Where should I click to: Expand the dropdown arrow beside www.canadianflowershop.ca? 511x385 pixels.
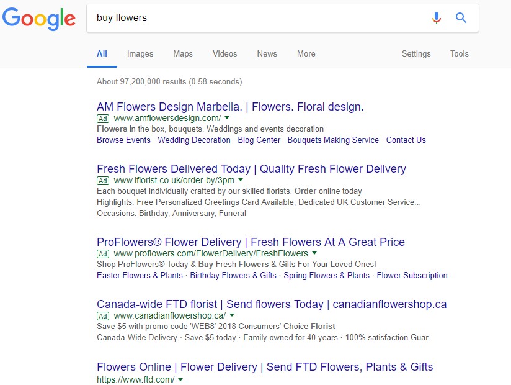pyautogui.click(x=232, y=315)
